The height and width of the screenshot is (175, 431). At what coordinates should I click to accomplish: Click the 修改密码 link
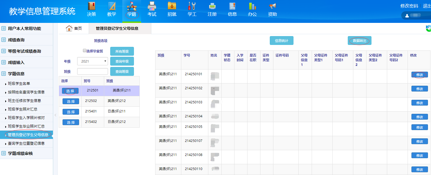coord(409,6)
